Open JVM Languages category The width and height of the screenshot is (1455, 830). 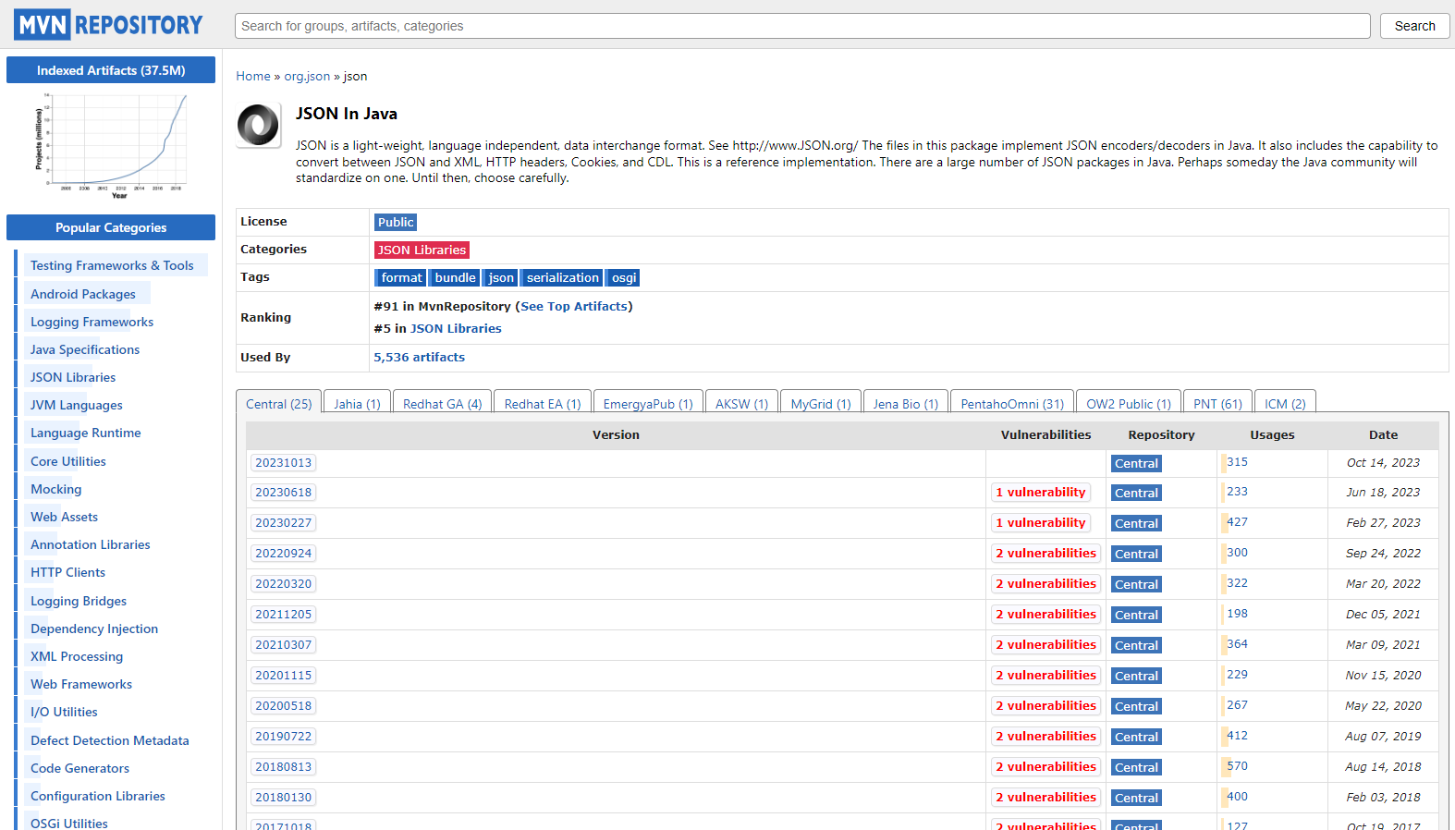(76, 405)
